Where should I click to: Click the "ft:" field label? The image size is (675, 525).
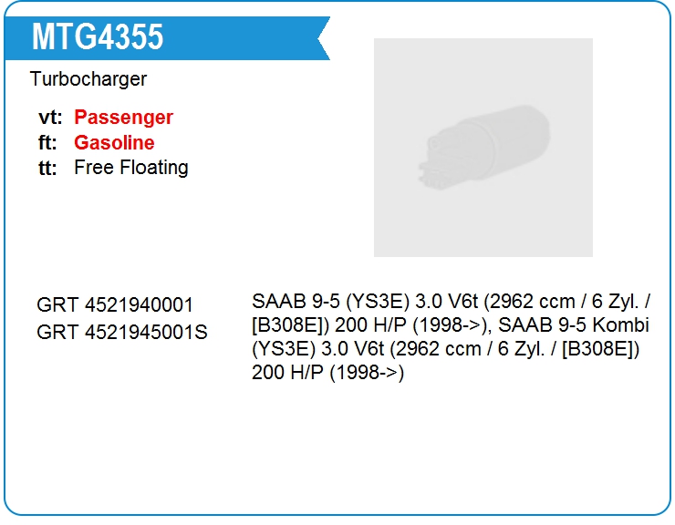[x=47, y=143]
